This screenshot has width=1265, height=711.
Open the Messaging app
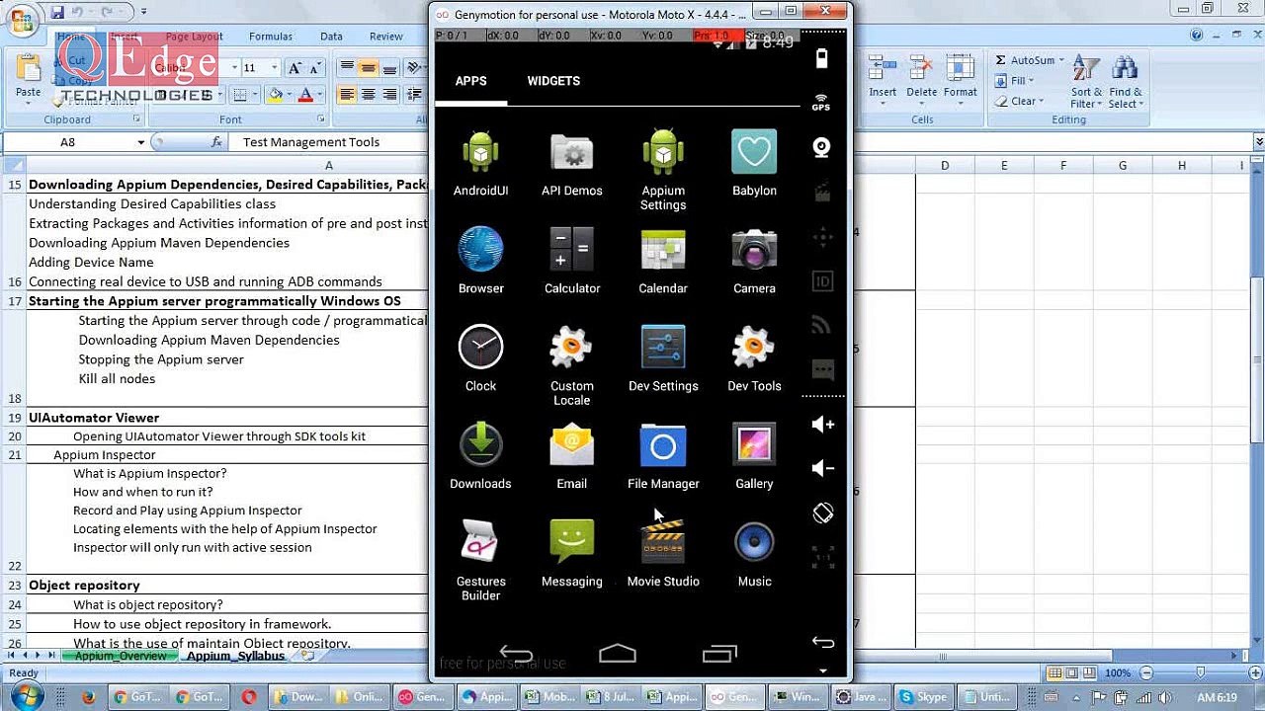pos(571,554)
